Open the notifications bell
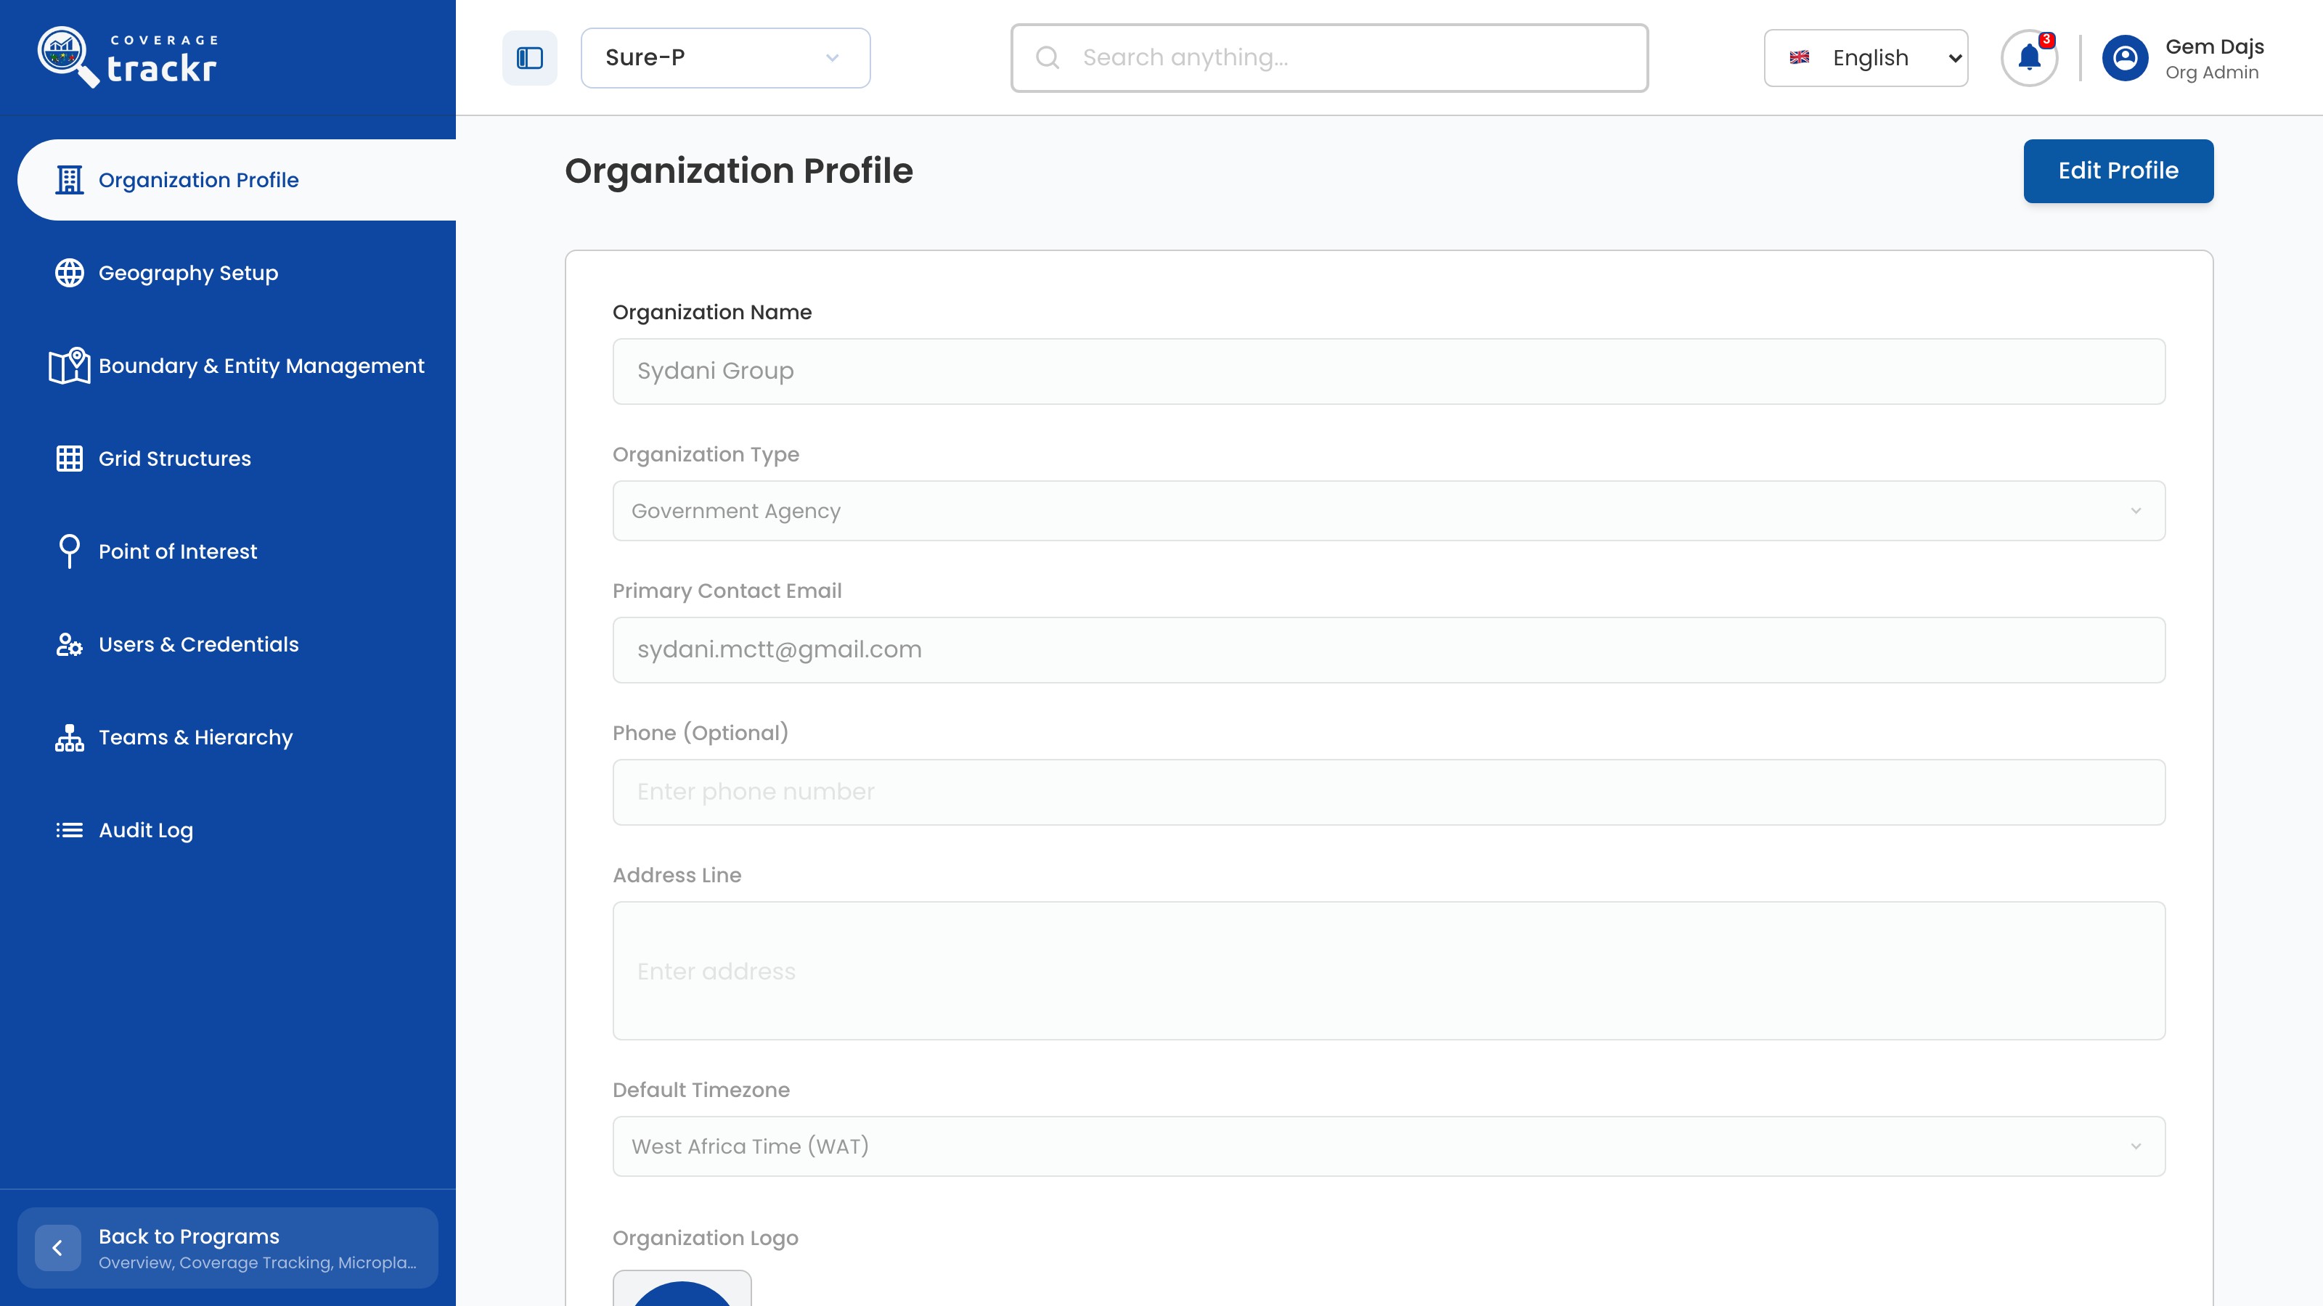This screenshot has width=2323, height=1306. pos(2029,58)
